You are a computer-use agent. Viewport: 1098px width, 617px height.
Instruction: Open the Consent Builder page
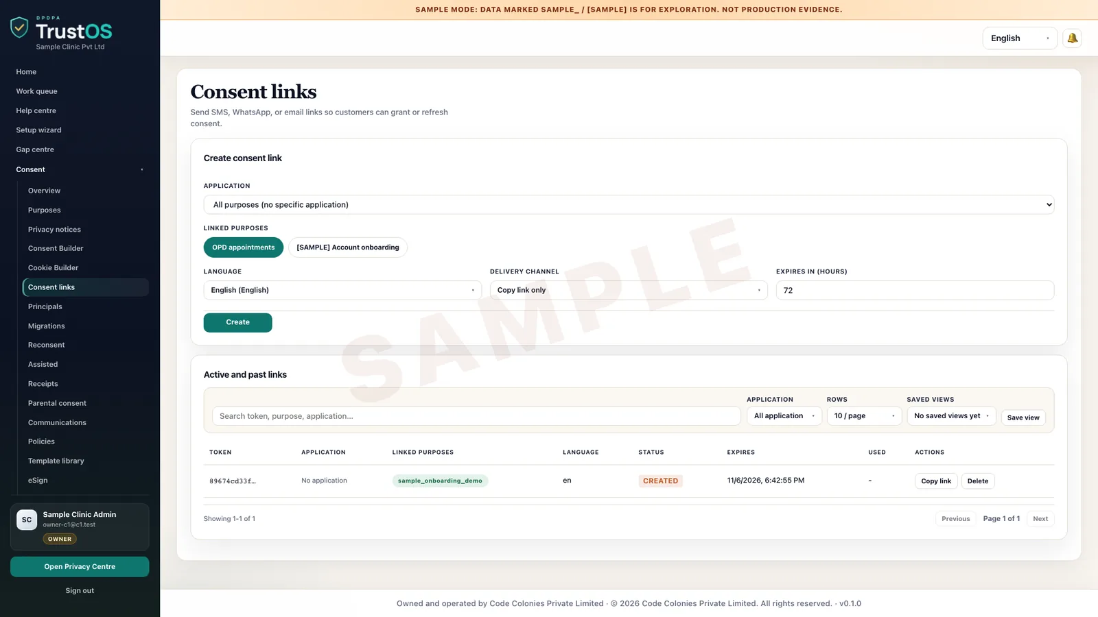click(x=56, y=248)
